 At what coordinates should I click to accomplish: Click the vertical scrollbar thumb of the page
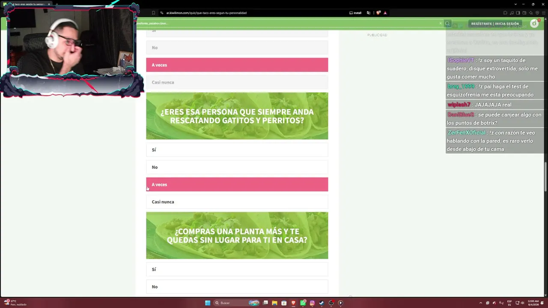click(x=545, y=177)
